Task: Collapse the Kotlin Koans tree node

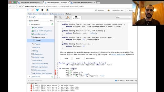Action: pyautogui.click(x=28, y=20)
